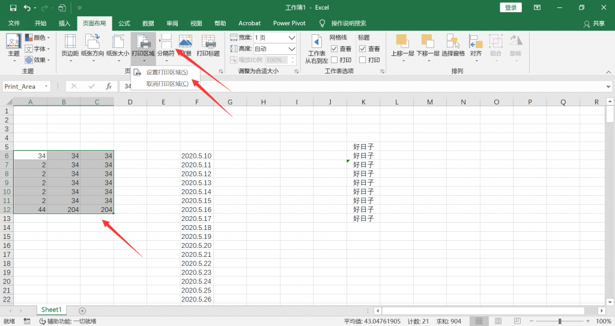The height and width of the screenshot is (326, 615).
Task: Open Selection Pane (选择窗格)
Action: (453, 47)
